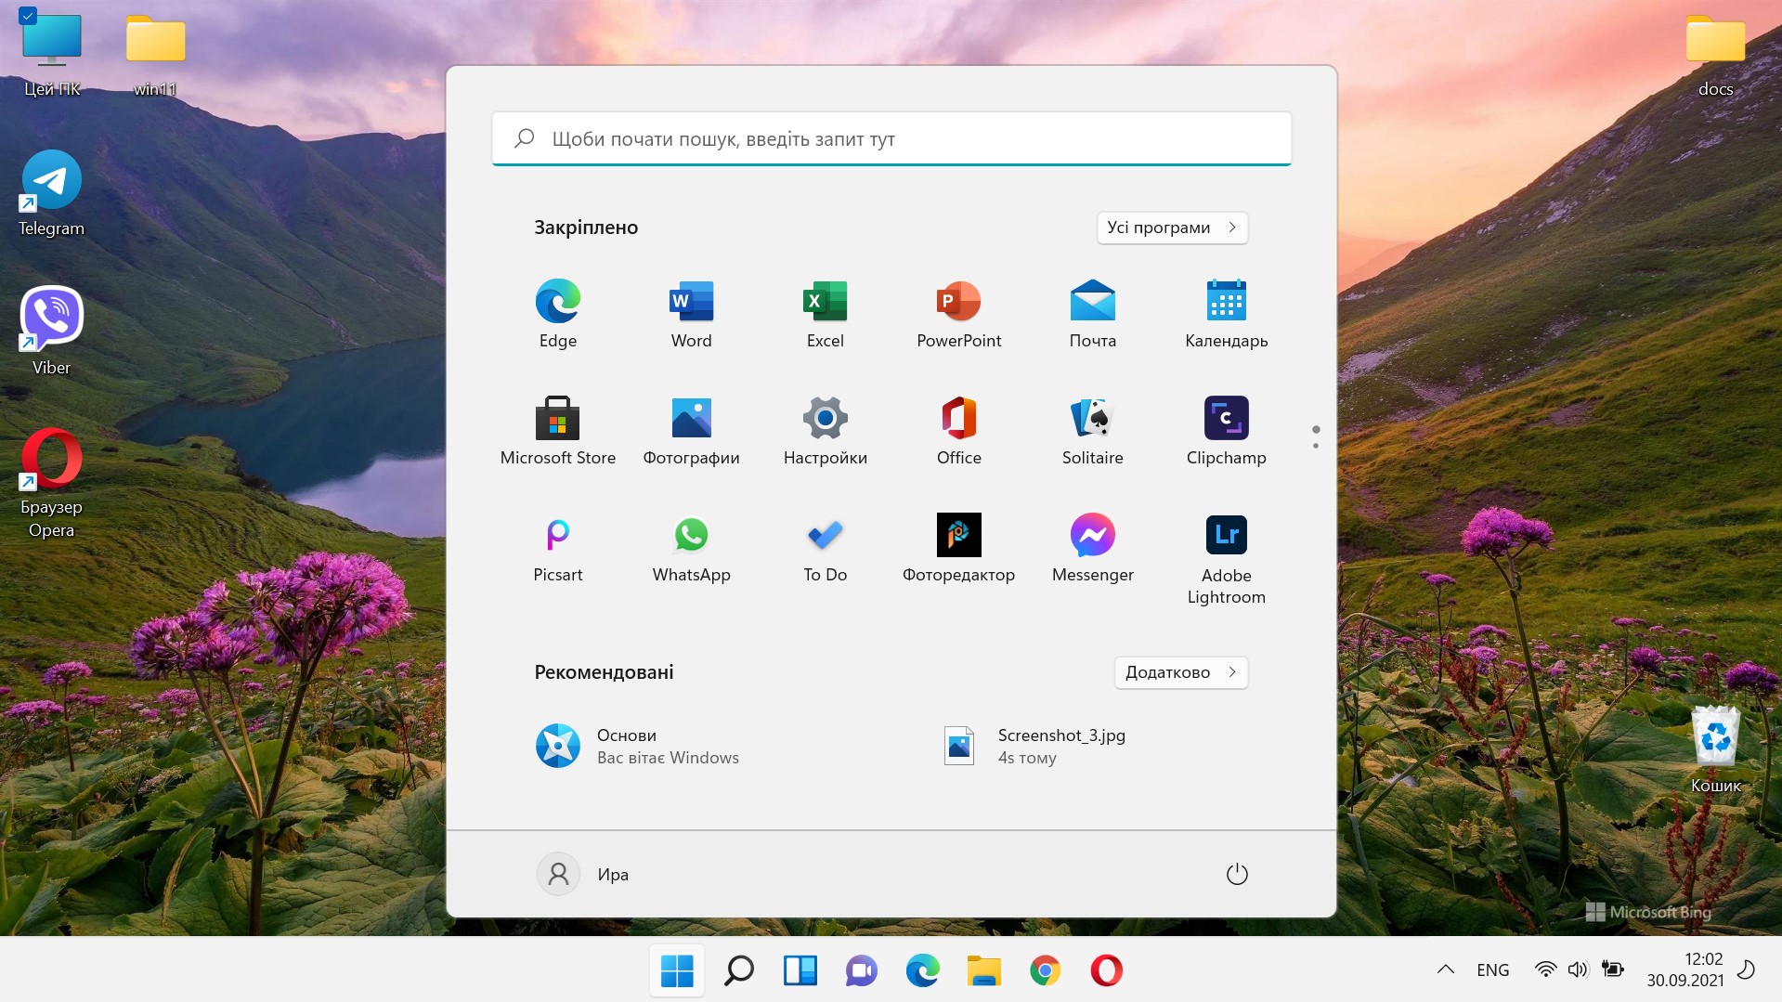
Task: Go to the next page of pinned apps
Action: pyautogui.click(x=1316, y=446)
